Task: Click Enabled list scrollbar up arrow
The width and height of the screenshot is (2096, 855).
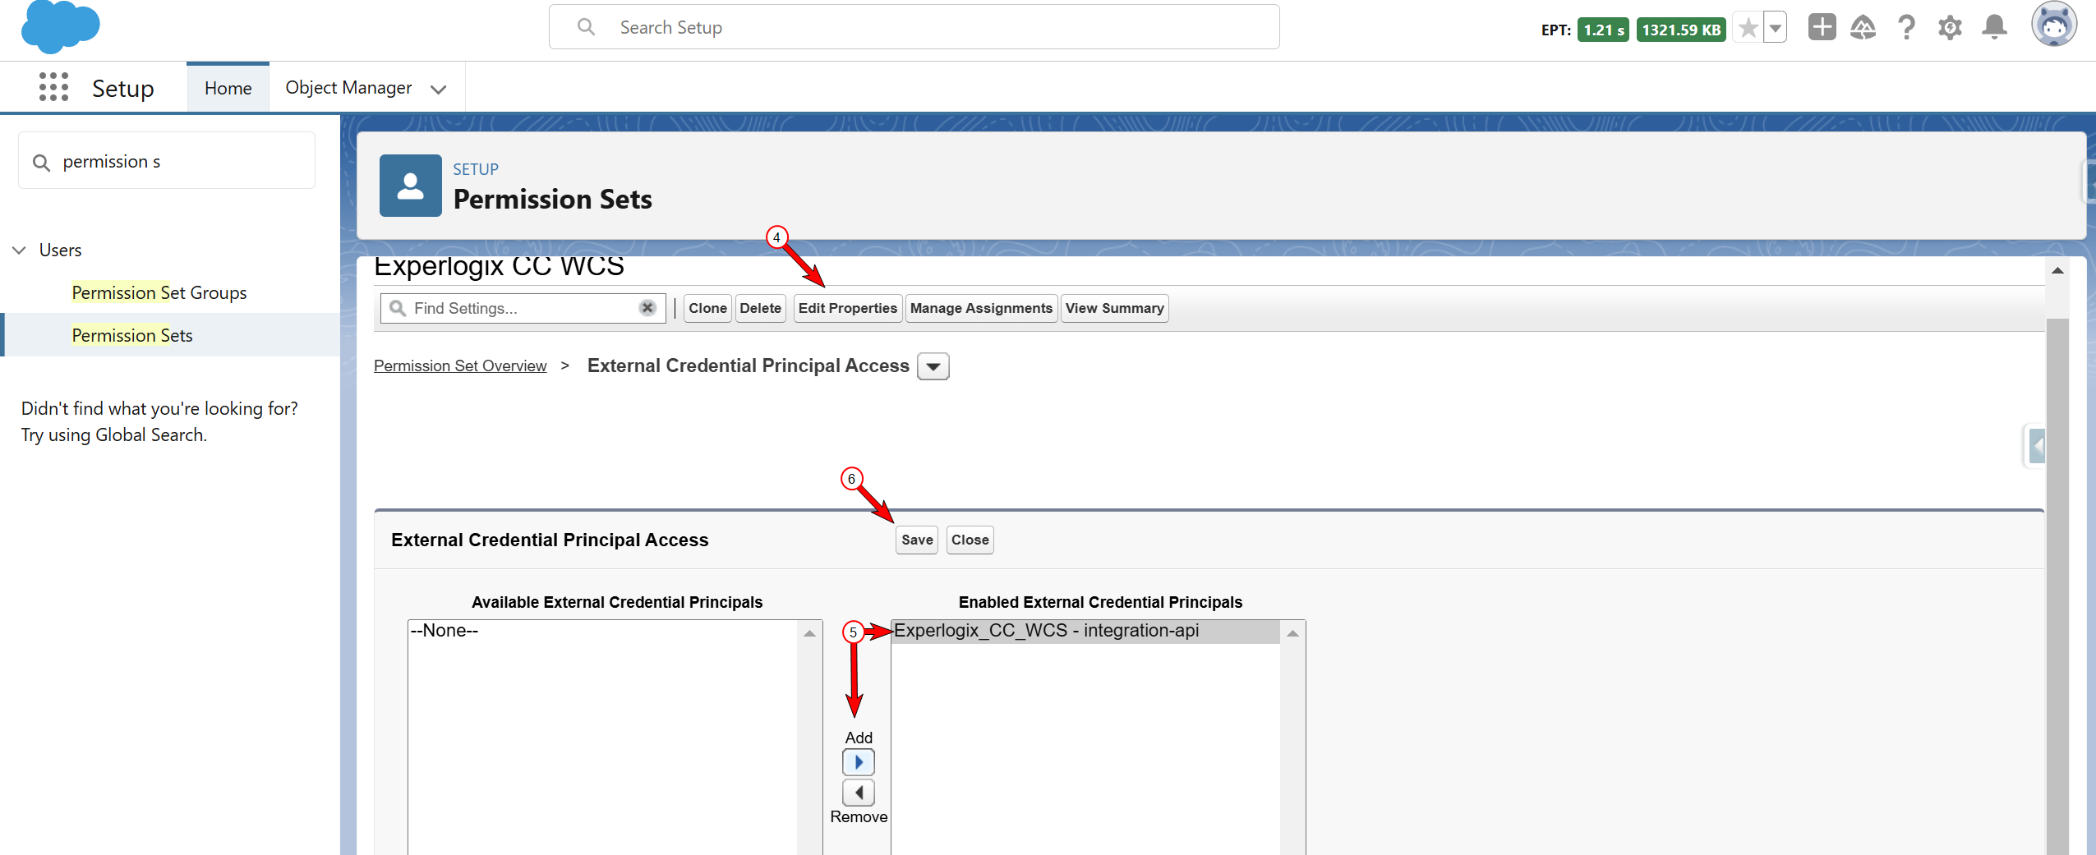Action: (1292, 633)
